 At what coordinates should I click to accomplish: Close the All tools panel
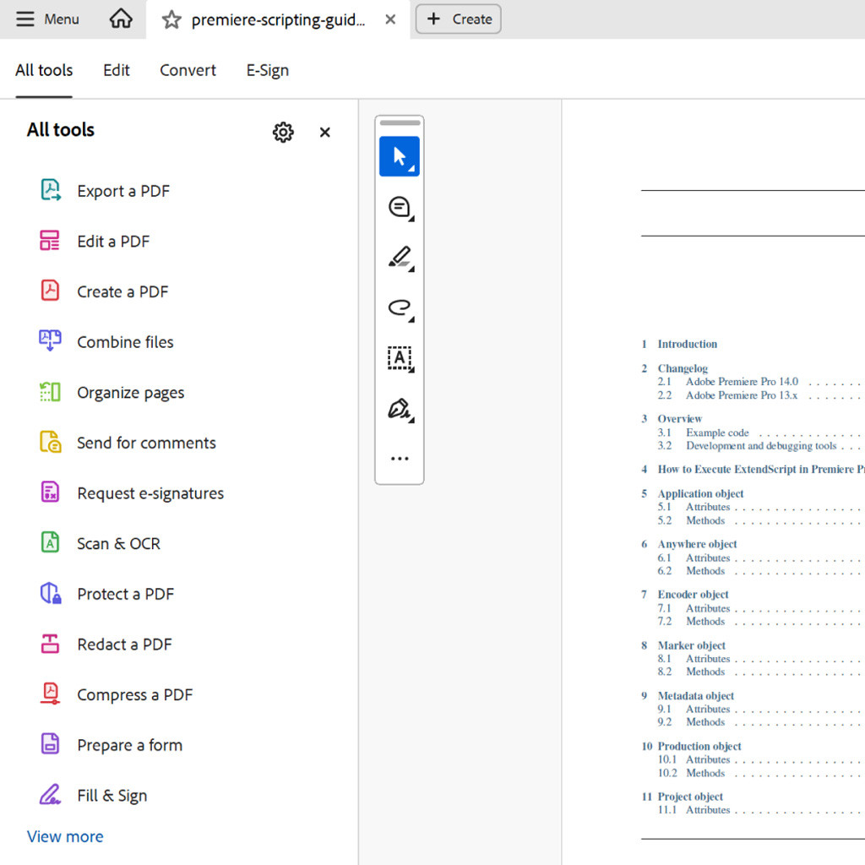pos(324,132)
